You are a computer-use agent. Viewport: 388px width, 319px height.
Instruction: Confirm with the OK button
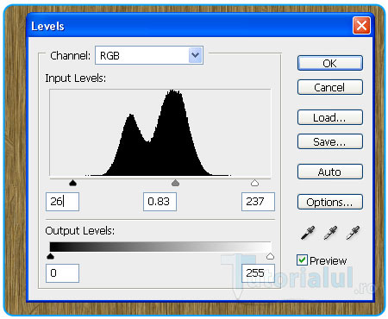pos(330,63)
